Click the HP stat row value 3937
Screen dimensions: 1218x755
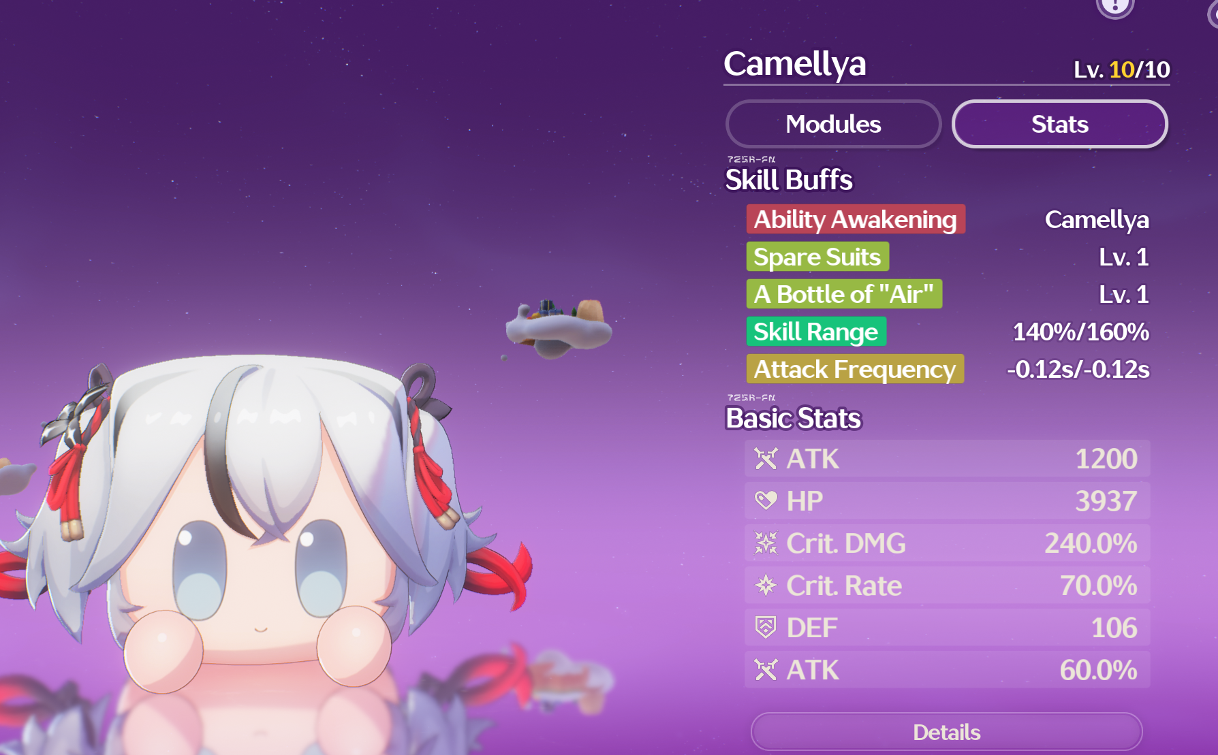click(1106, 501)
